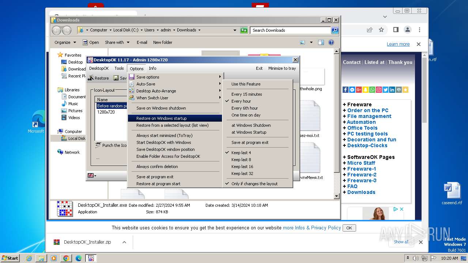This screenshot has height=263, width=468.
Task: Toggle the Explorer preview pane icon
Action: [321, 42]
